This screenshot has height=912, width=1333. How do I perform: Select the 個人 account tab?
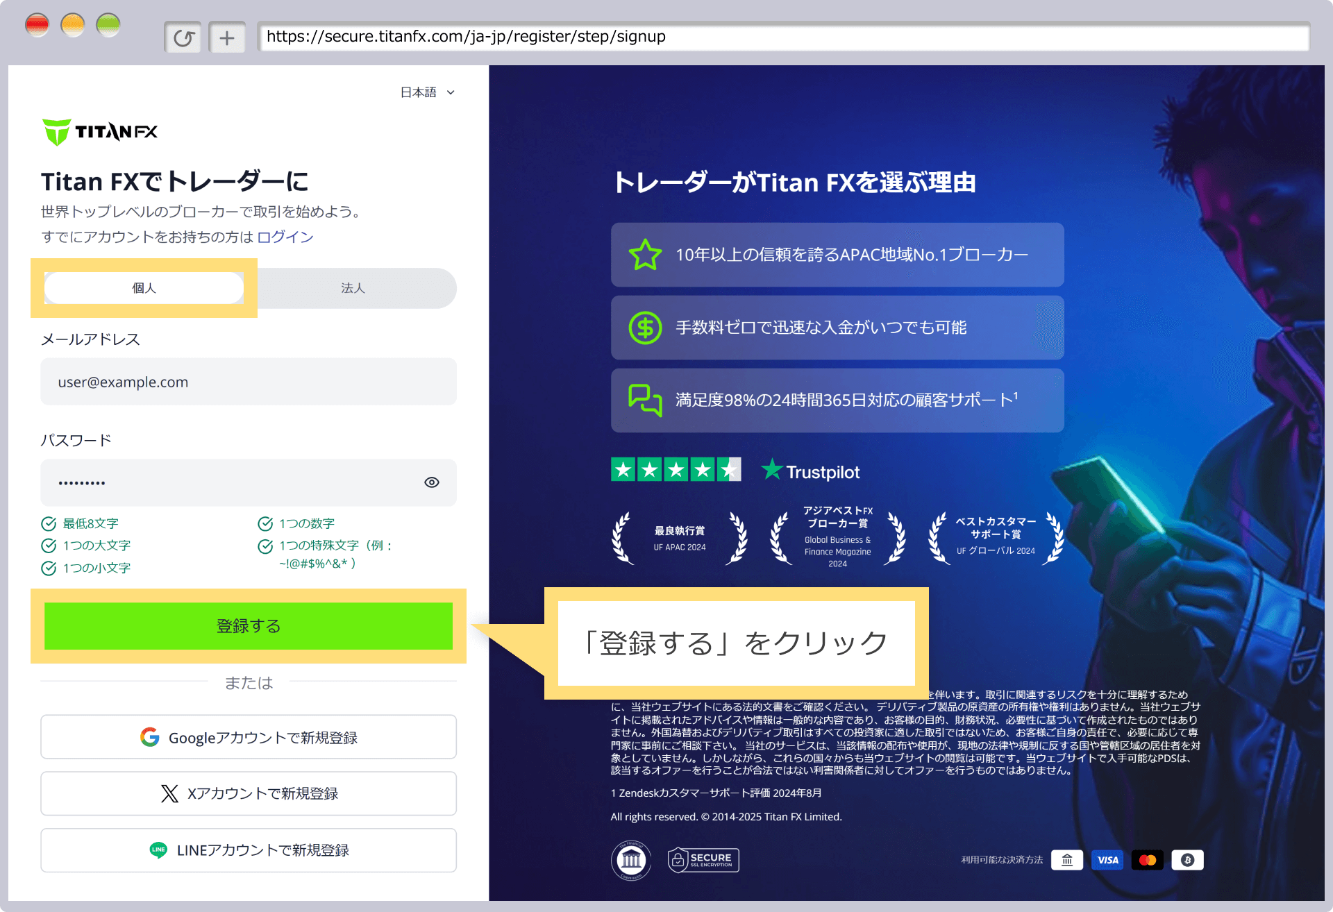pos(144,288)
